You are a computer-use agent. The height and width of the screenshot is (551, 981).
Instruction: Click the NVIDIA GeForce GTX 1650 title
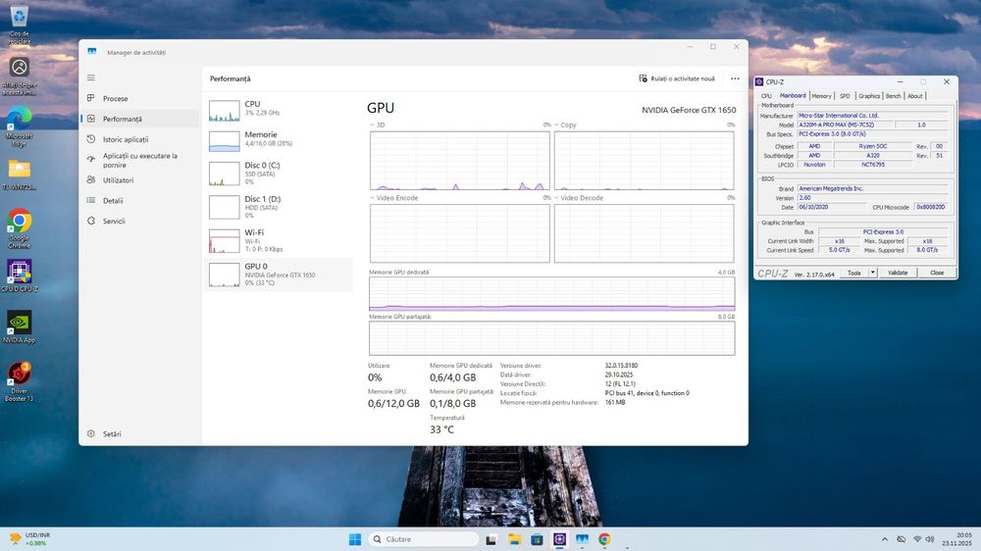tap(689, 110)
